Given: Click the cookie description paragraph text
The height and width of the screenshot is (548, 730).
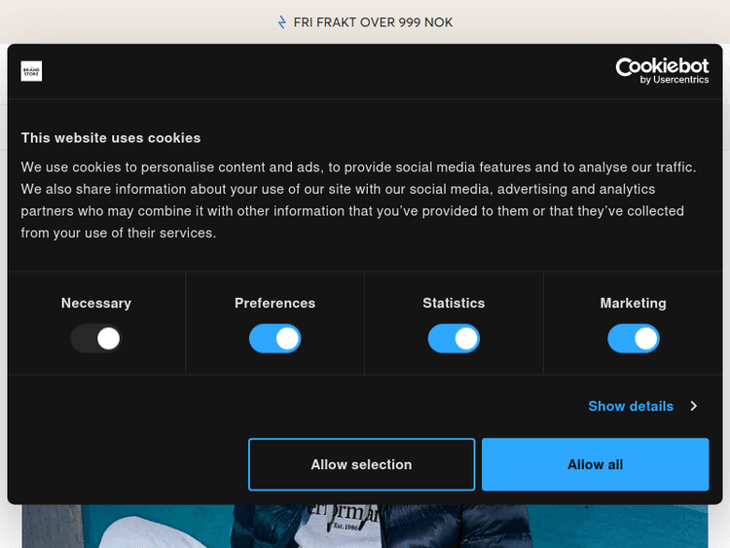Looking at the screenshot, I should click(358, 200).
